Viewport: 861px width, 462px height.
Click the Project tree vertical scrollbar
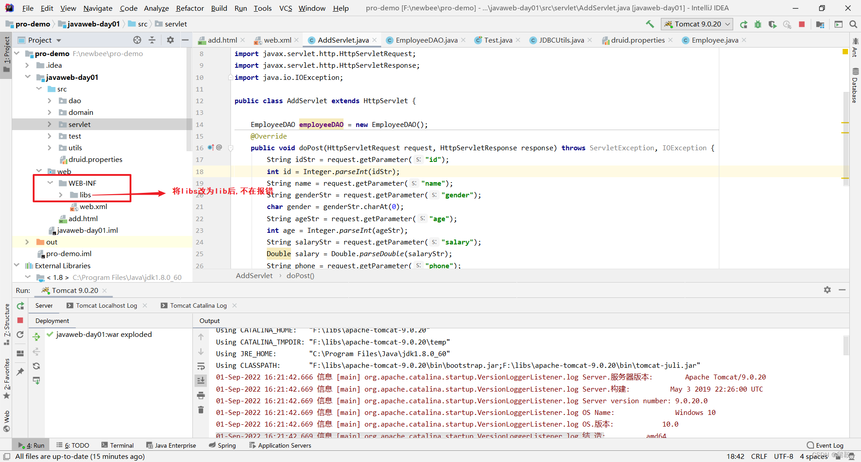click(x=189, y=99)
